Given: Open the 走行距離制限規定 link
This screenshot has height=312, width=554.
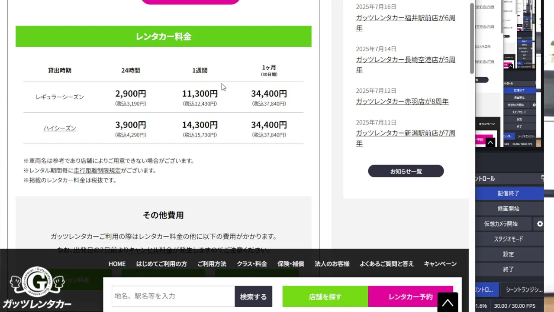Looking at the screenshot, I should (97, 171).
